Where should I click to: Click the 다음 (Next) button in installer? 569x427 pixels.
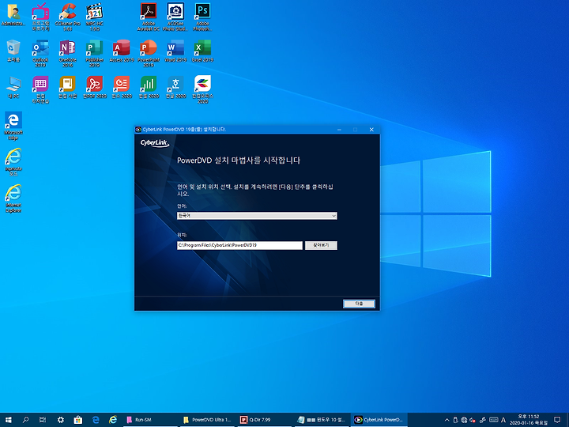[359, 304]
